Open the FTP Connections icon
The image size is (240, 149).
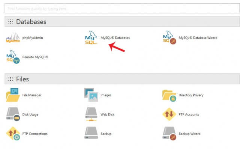pos(13,134)
